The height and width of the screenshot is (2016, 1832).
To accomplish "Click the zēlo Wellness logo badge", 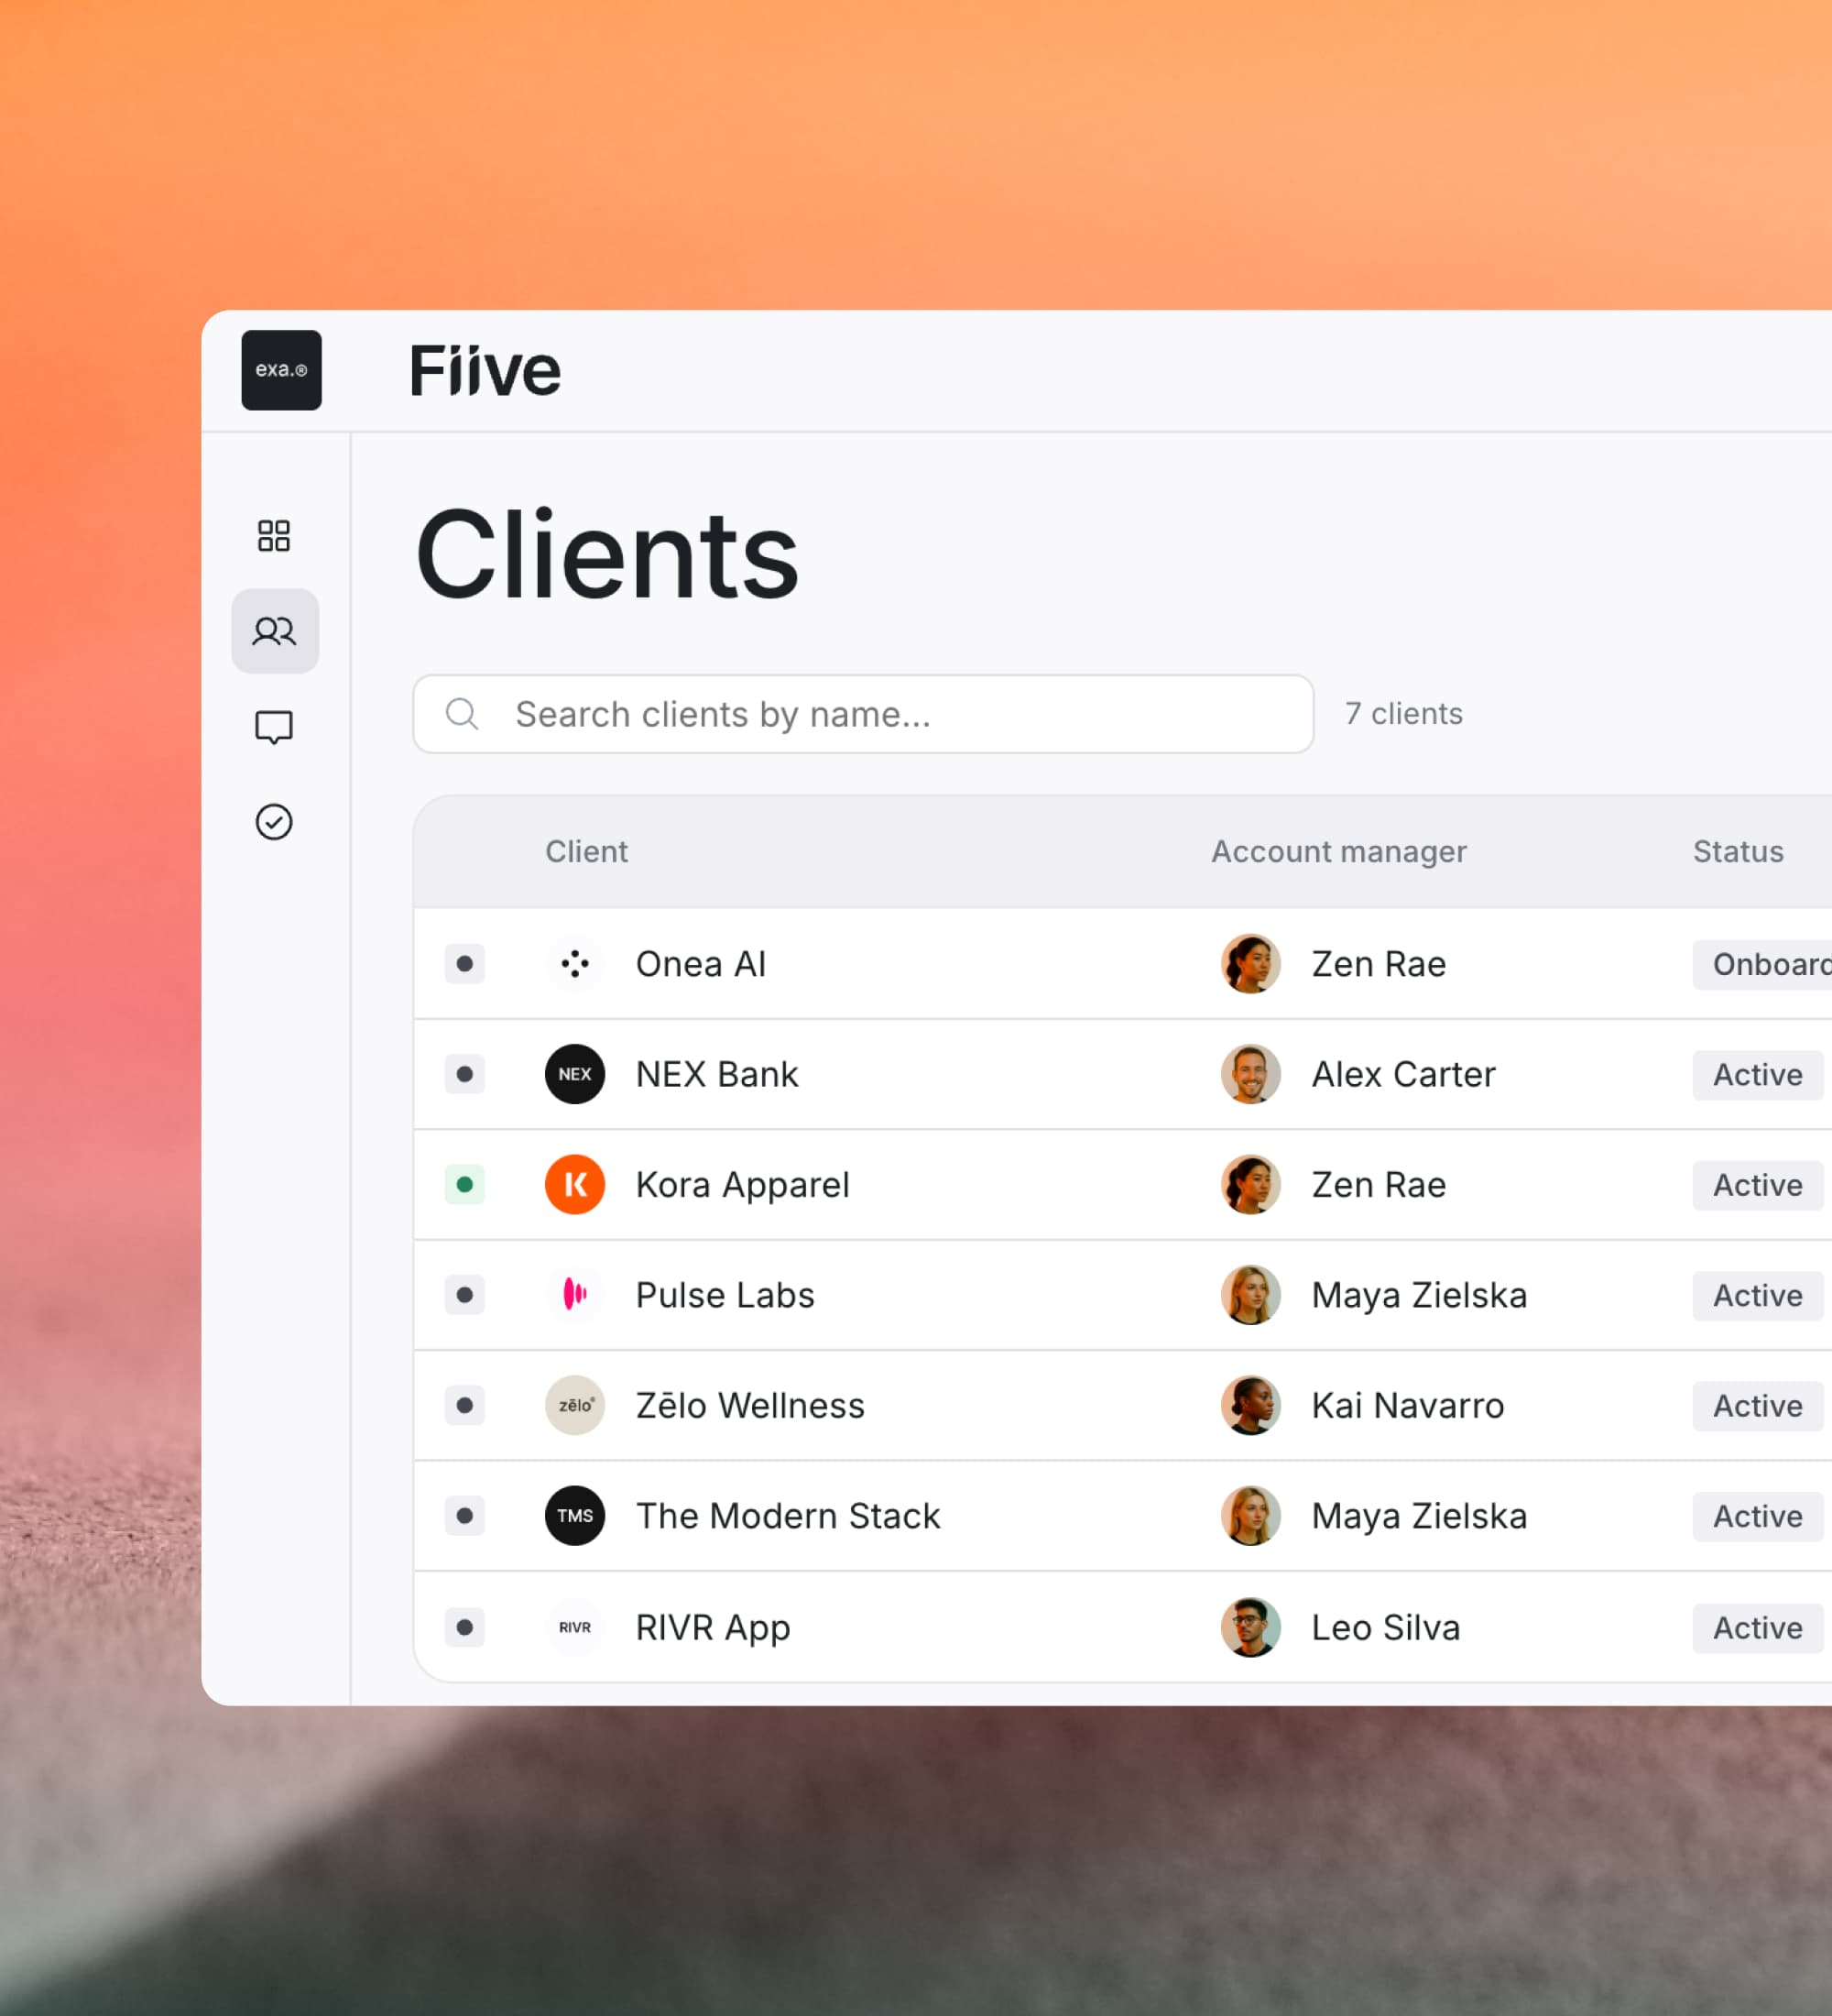I will pos(574,1406).
